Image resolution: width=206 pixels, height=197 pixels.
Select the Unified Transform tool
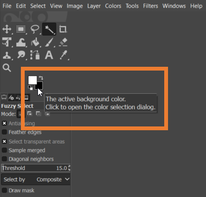7,42
